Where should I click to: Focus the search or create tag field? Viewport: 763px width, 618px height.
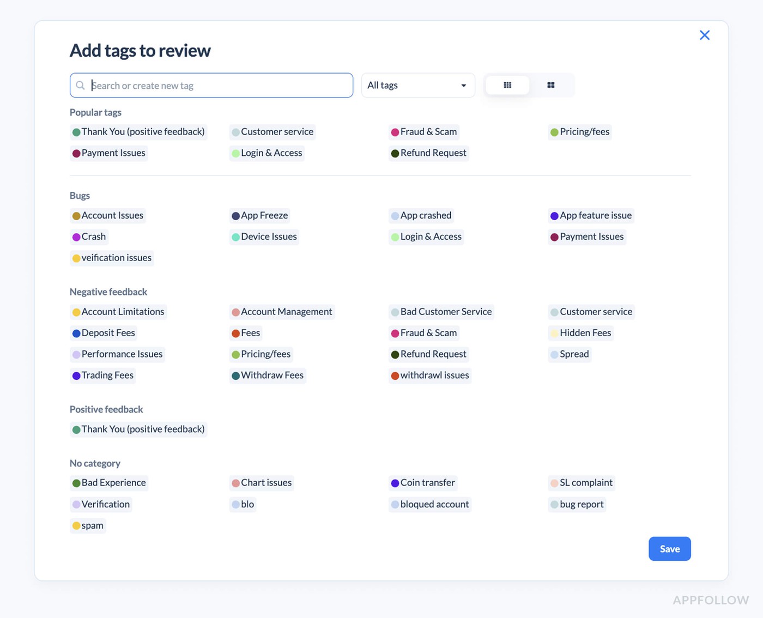218,86
